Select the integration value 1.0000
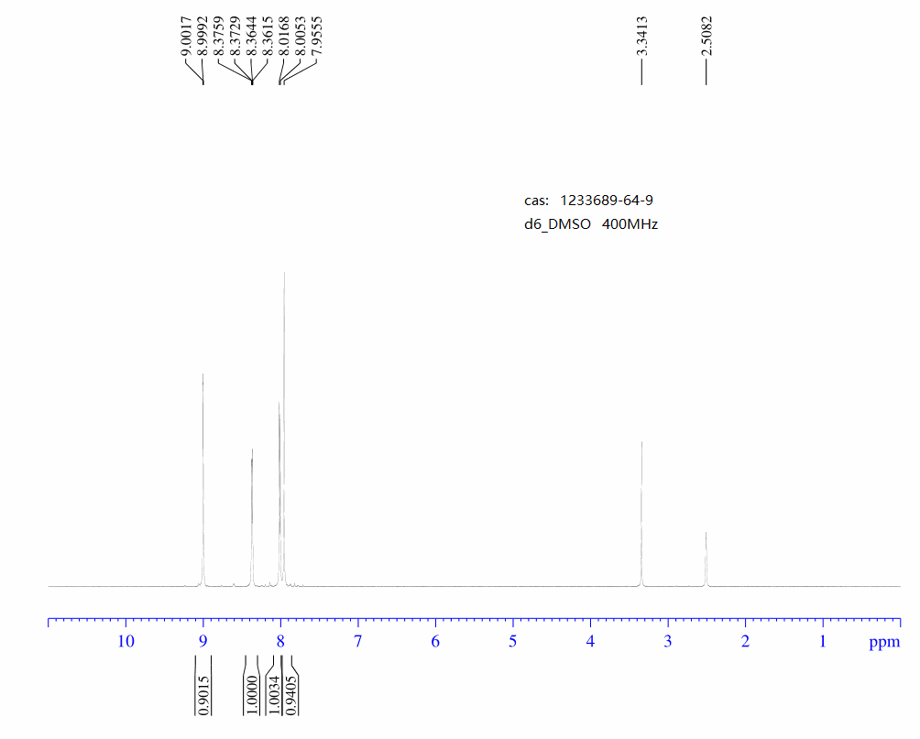Image resolution: width=920 pixels, height=739 pixels. coord(252,696)
